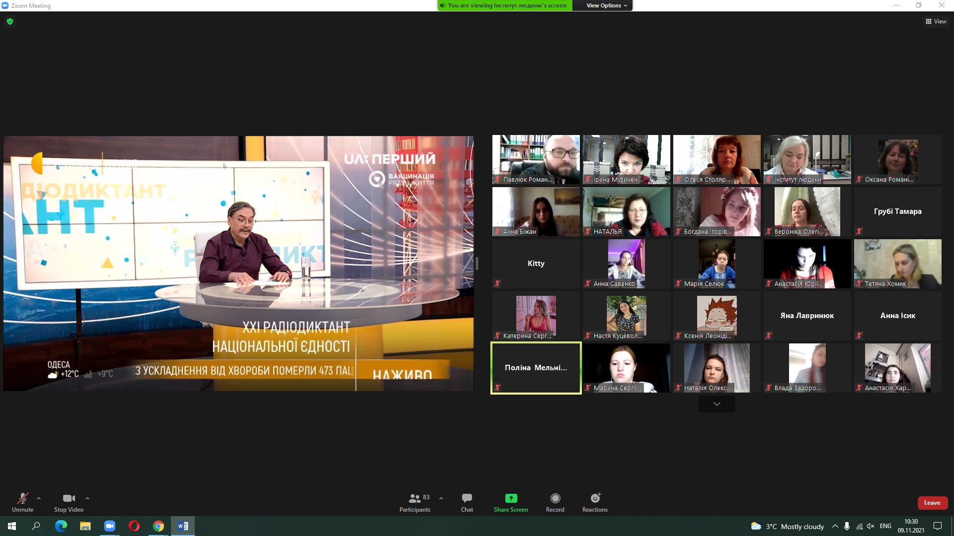Click the green encryption shield icon
The width and height of the screenshot is (954, 536).
click(x=10, y=21)
